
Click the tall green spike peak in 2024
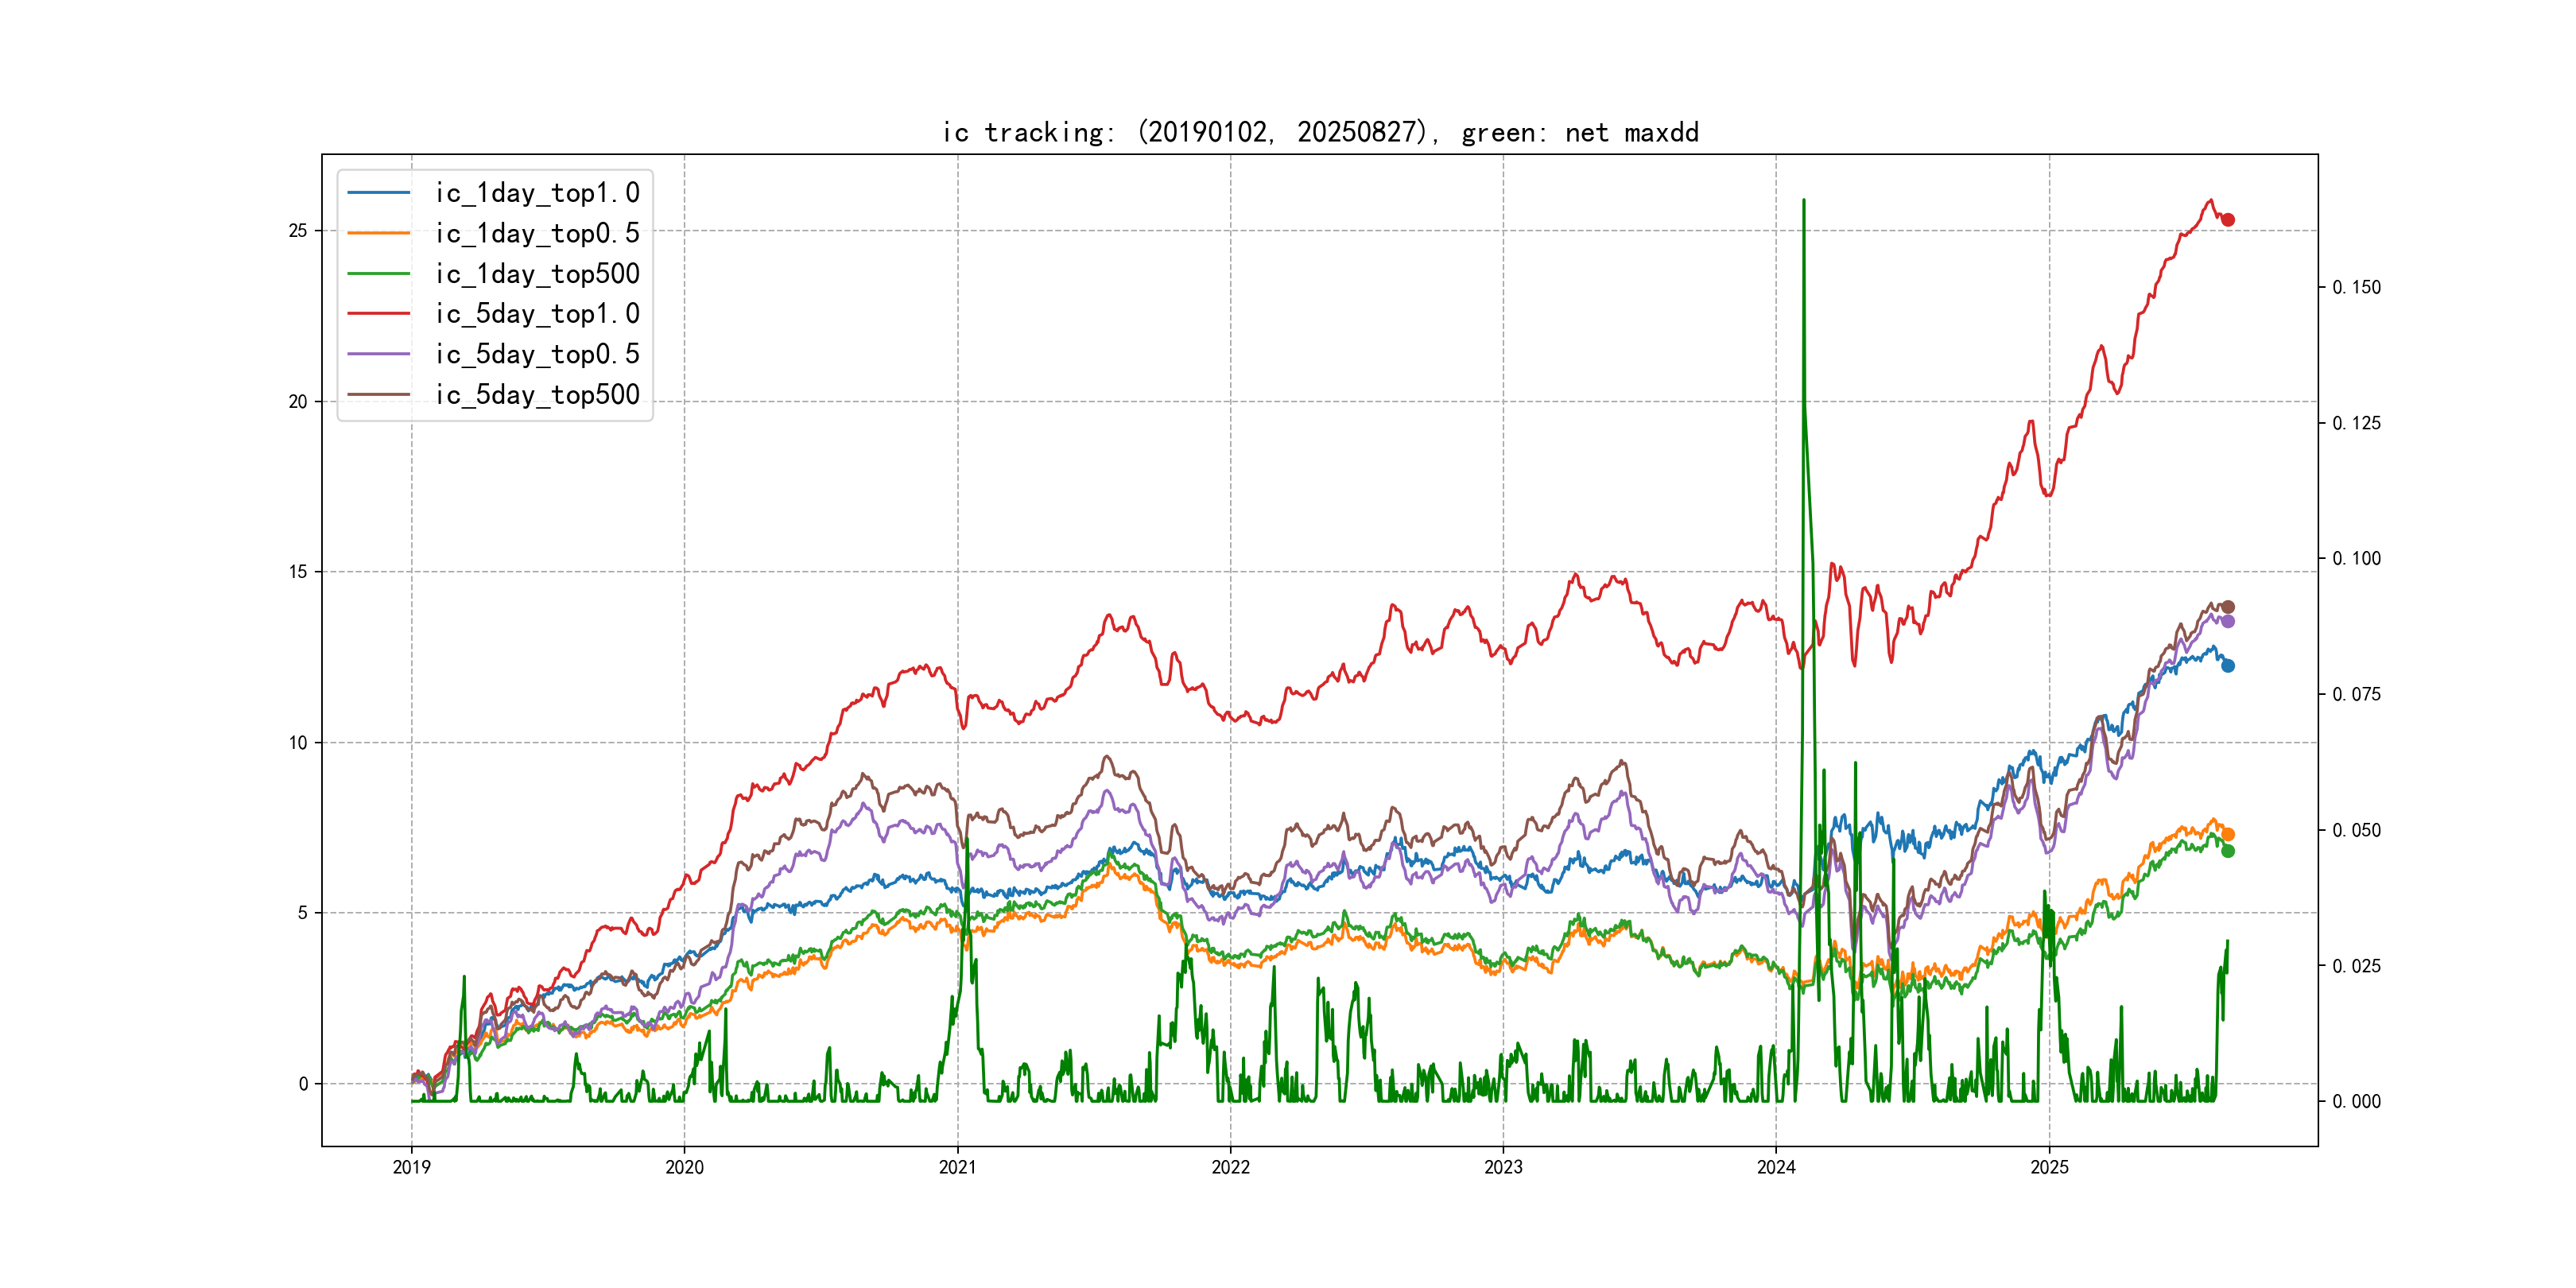[1803, 202]
